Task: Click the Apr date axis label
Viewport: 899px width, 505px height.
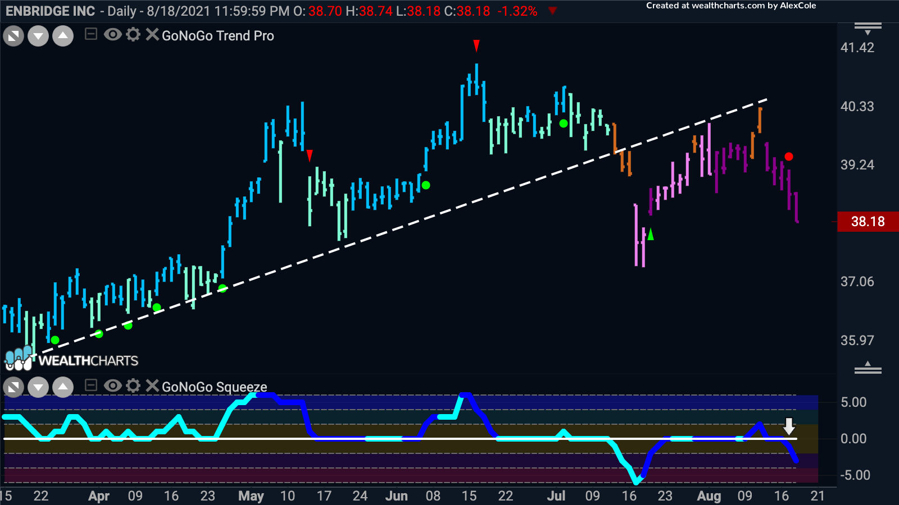Action: pyautogui.click(x=99, y=496)
